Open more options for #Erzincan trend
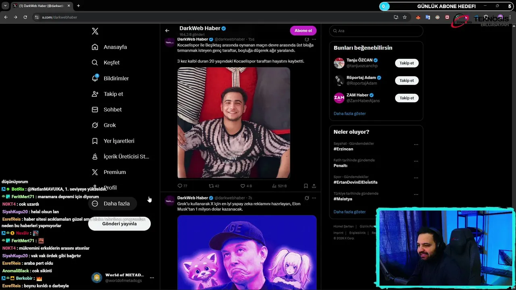This screenshot has height=290, width=516. (x=416, y=145)
